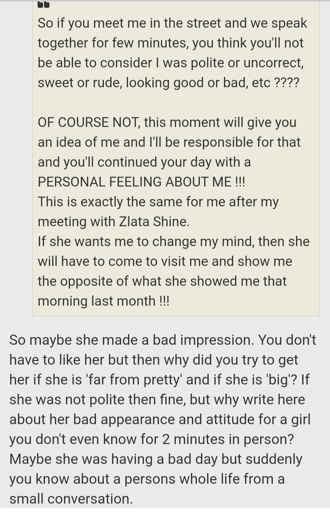
Task: Click the line "sweet or rude, looking good or bad"
Action: [x=168, y=83]
